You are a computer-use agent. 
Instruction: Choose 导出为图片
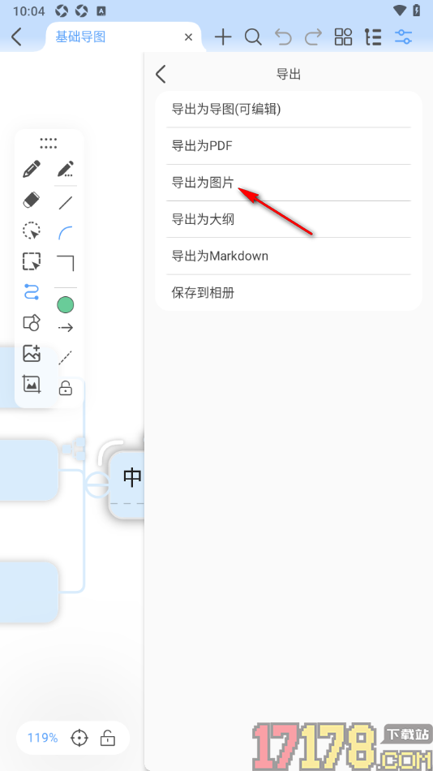pos(289,183)
